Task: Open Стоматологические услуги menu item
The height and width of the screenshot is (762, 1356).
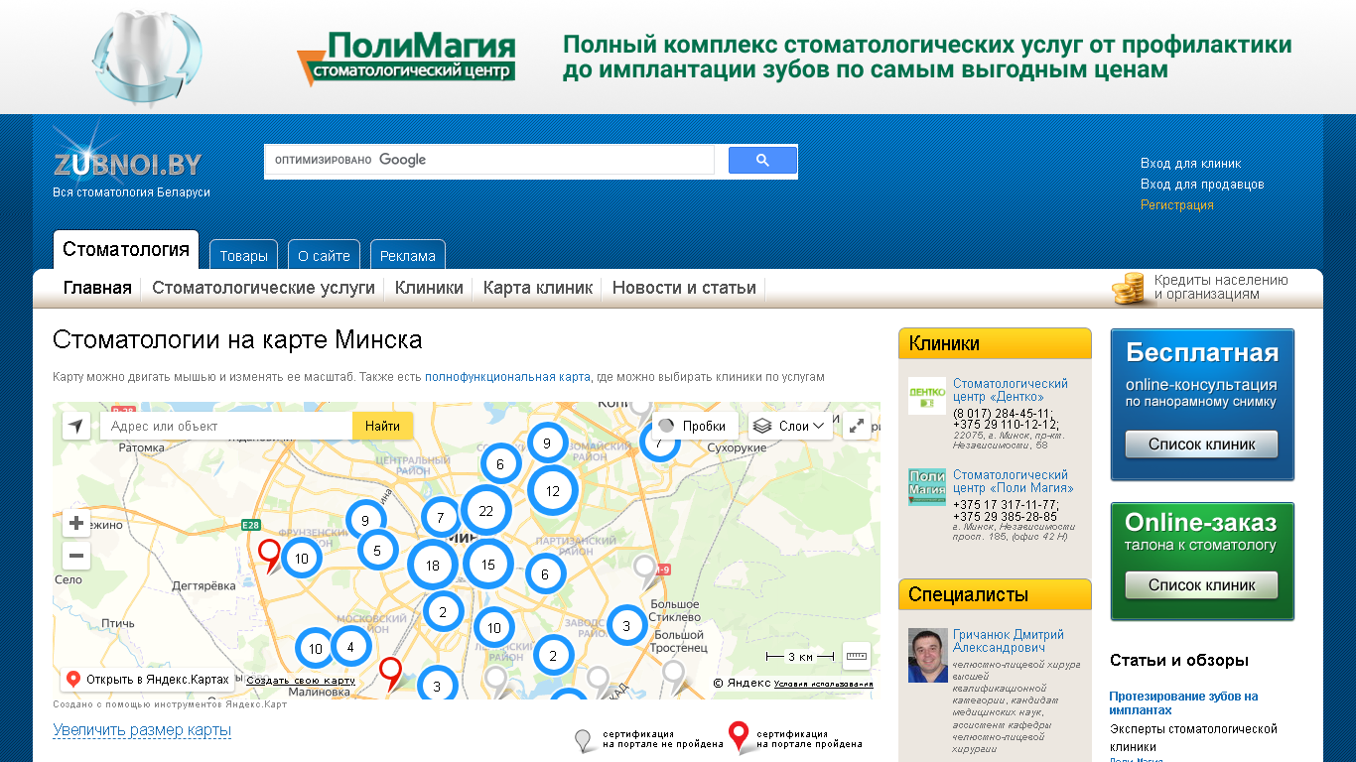Action: coord(263,288)
